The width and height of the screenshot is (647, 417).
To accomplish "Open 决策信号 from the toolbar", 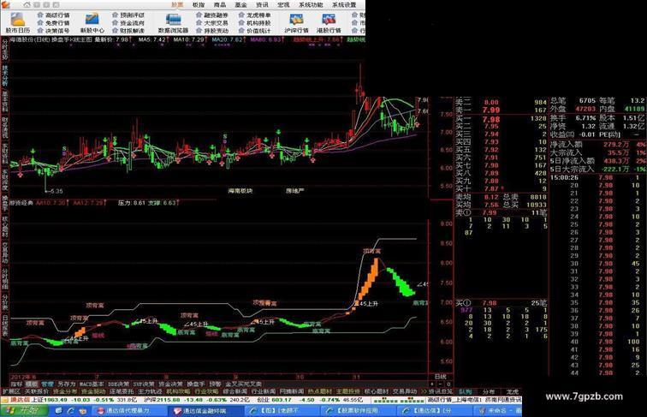I will coord(54,31).
